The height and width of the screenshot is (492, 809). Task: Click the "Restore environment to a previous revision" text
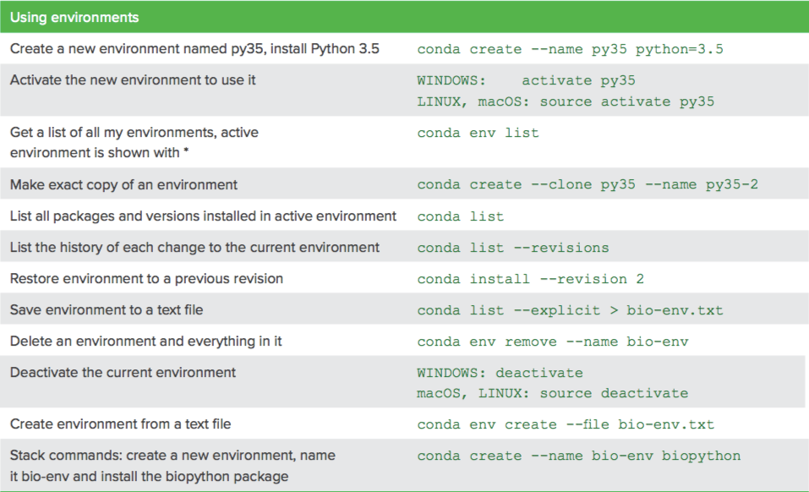click(146, 279)
